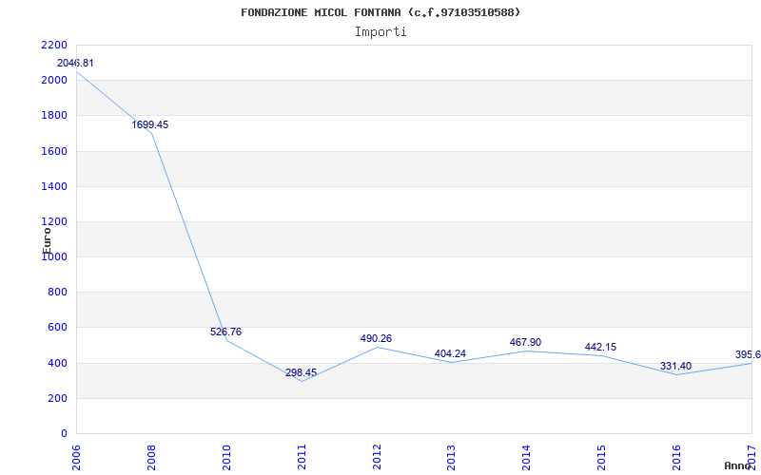Click the x-axis year 2012
Viewport: 761px width, 475px height.
click(377, 457)
